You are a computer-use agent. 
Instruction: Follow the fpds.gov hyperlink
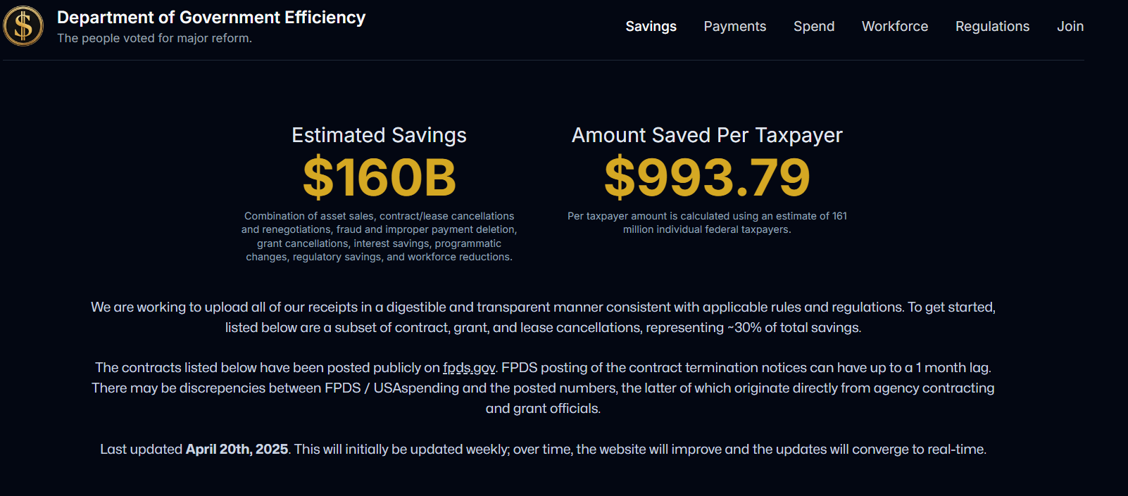click(469, 368)
